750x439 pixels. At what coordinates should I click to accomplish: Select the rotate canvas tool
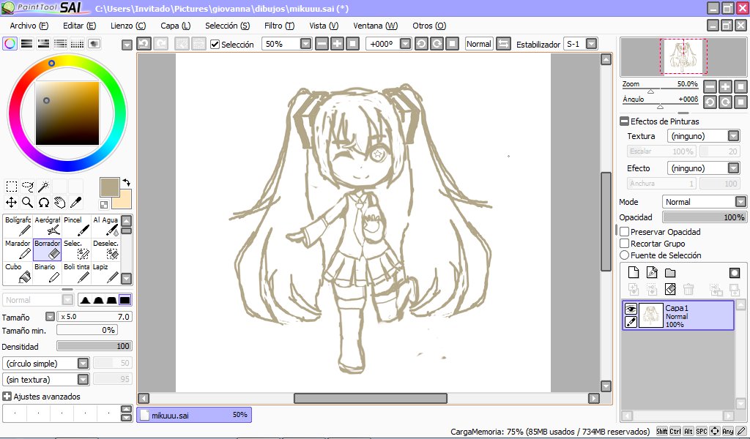point(43,203)
